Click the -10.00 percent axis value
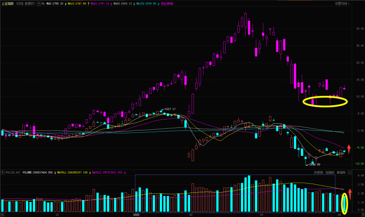 click(x=360, y=163)
